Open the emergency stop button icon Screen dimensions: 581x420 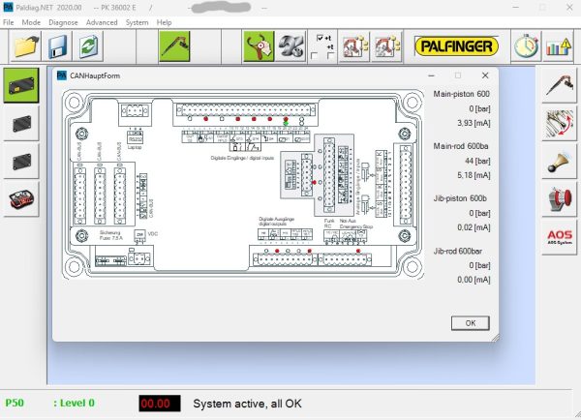(x=559, y=200)
